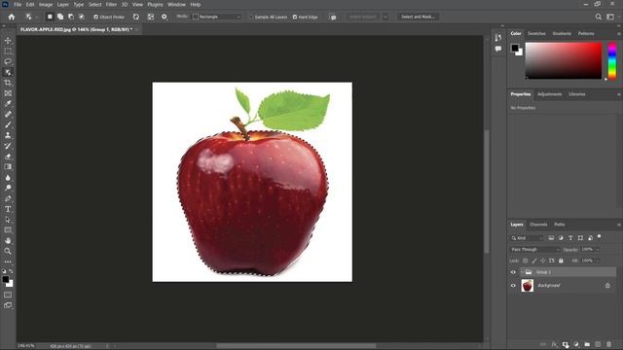Hide the Group 1 layer visibility
Screen dimensions: 623x350
(x=513, y=272)
